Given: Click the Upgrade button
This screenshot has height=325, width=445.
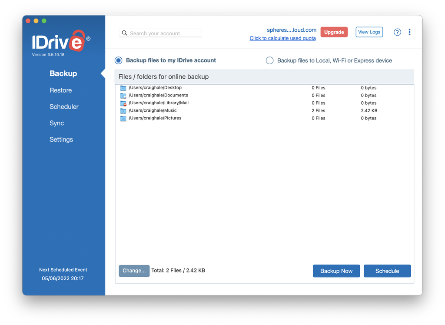Looking at the screenshot, I should (334, 32).
